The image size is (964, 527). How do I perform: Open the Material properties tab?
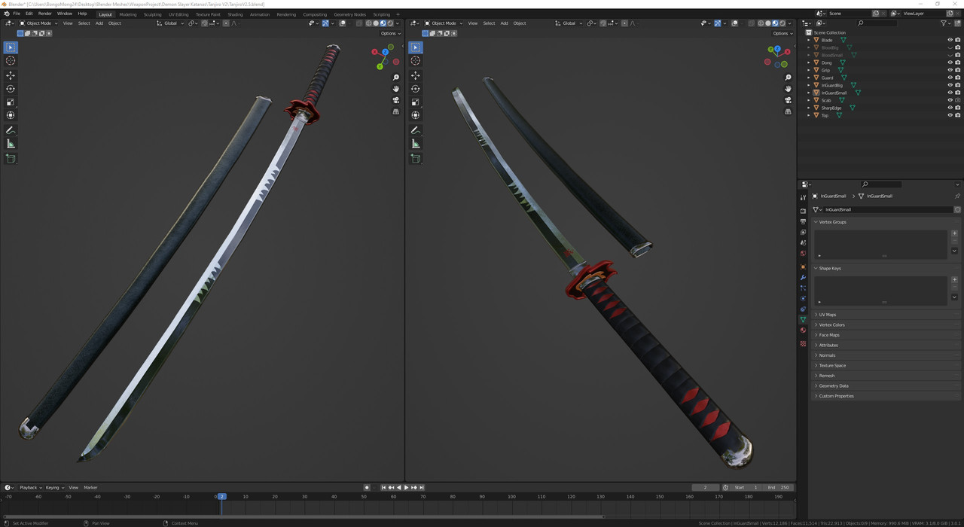tap(803, 331)
